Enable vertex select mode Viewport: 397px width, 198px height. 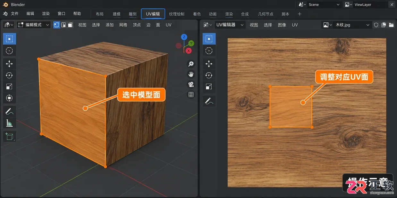coord(56,25)
